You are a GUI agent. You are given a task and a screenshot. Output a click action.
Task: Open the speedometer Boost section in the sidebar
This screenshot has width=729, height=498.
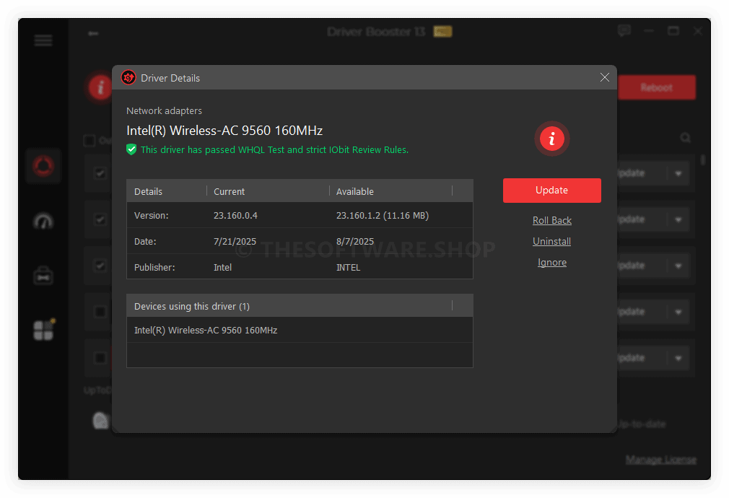[43, 221]
